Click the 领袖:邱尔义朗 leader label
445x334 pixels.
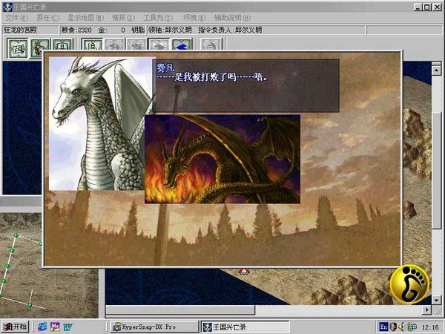(170, 30)
